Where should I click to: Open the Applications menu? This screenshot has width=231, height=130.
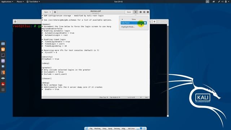7,1
